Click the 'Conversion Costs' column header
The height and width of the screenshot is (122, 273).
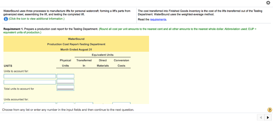click(121, 63)
